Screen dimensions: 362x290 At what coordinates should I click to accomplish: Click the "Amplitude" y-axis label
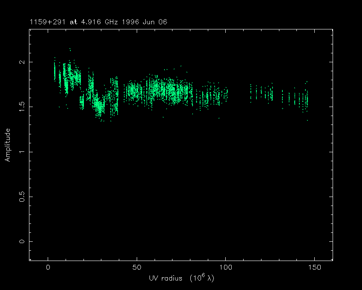click(x=7, y=145)
